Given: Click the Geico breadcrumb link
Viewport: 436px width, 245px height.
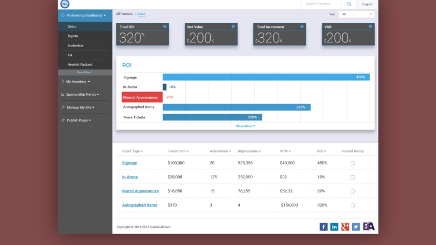Looking at the screenshot, I should click(x=141, y=14).
